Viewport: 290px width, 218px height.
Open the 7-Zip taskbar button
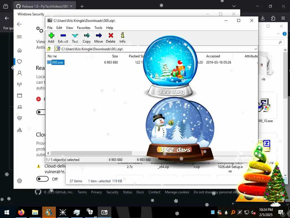click(105, 212)
